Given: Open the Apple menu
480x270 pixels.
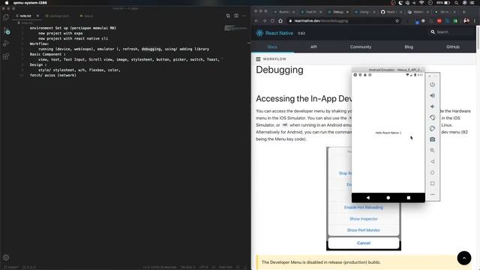Looking at the screenshot, I should (7, 3).
